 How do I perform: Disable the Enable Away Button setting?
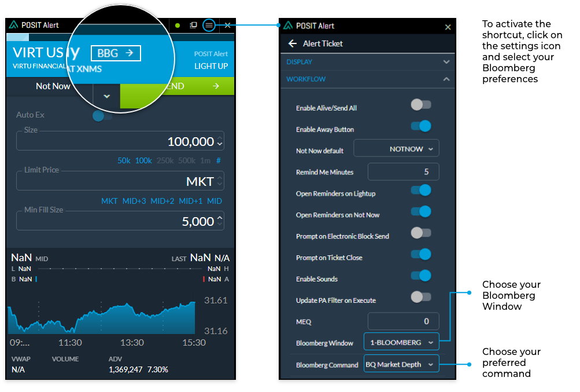420,126
